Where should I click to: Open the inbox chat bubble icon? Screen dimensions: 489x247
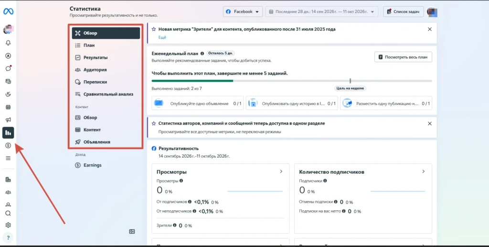[8, 69]
